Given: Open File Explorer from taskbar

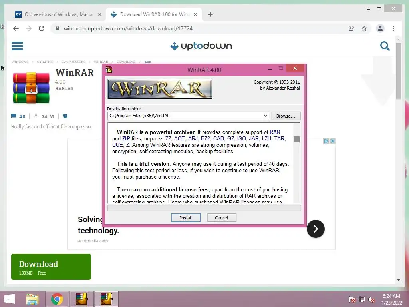Looking at the screenshot, I should (x=32, y=299).
